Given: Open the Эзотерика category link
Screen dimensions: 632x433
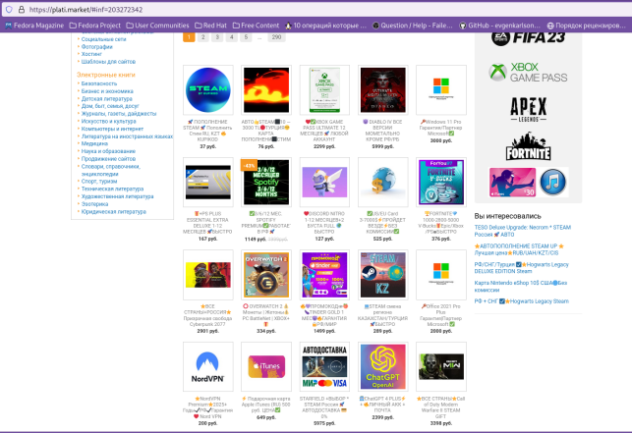Looking at the screenshot, I should (x=94, y=204).
